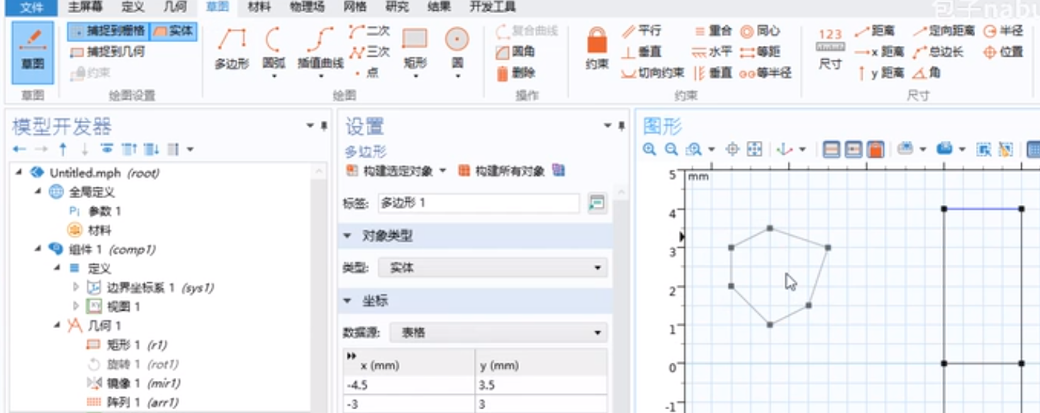Switch to the 主屏幕 home tab
Screen dimensions: 1040x413
tap(84, 7)
